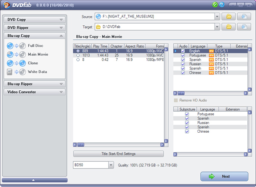Expand the DVD Copy section
The width and height of the screenshot is (256, 187).
pos(35,20)
